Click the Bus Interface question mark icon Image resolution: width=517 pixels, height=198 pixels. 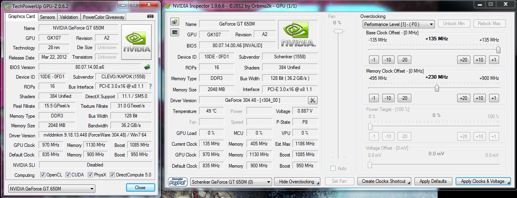point(150,86)
